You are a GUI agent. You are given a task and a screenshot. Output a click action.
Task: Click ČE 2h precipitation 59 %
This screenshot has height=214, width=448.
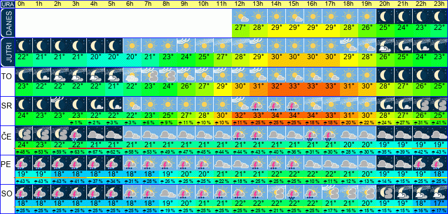click(x=60, y=152)
